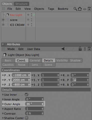Expand the scene object hierarchy

[x=3, y=20]
